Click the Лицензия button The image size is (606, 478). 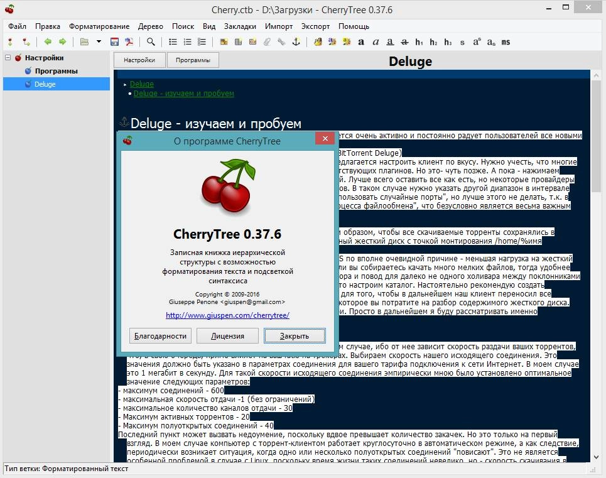(227, 336)
